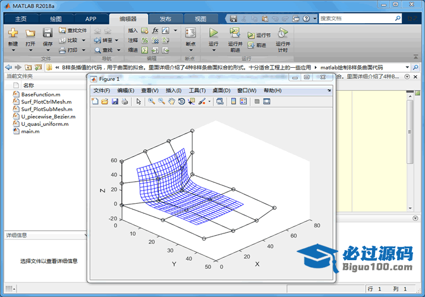
Task: Select the rotate 3D tool
Action: [x=182, y=102]
